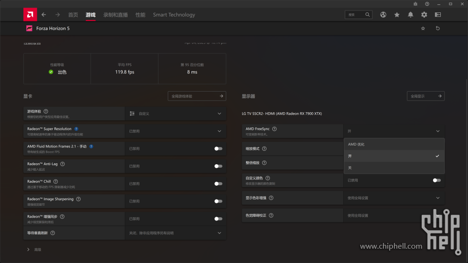Click the search input field
Image resolution: width=468 pixels, height=263 pixels.
pos(356,15)
